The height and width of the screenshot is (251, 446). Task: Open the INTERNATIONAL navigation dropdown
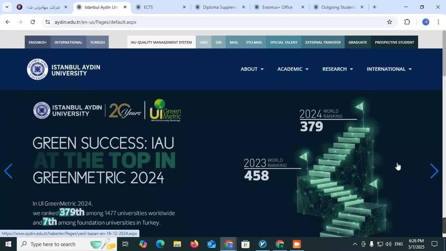tap(389, 69)
